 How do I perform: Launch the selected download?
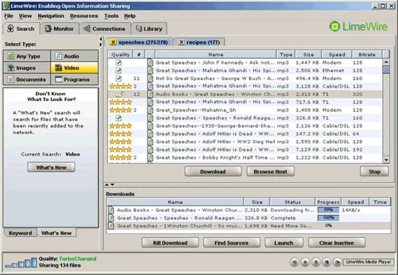pos(284,242)
